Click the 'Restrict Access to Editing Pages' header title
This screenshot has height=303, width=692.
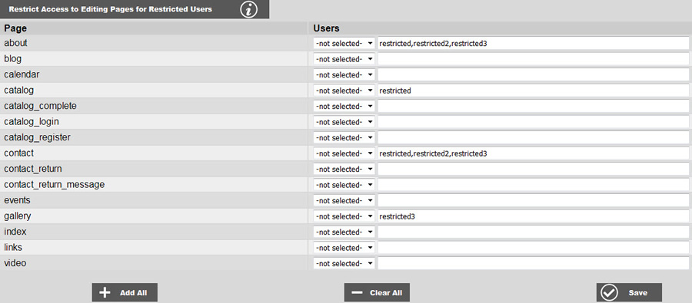coord(110,8)
